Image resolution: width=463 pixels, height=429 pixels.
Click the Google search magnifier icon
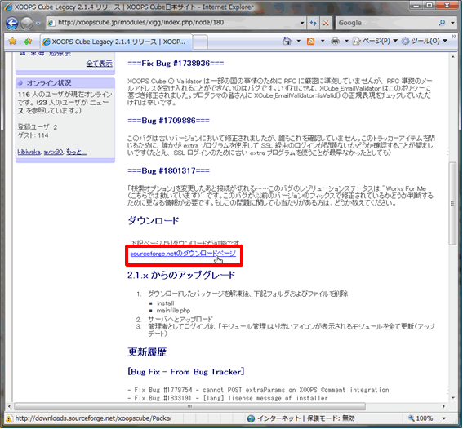click(442, 23)
